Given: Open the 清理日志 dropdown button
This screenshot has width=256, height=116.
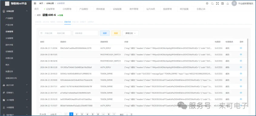Looking at the screenshot, I should pos(131,33).
